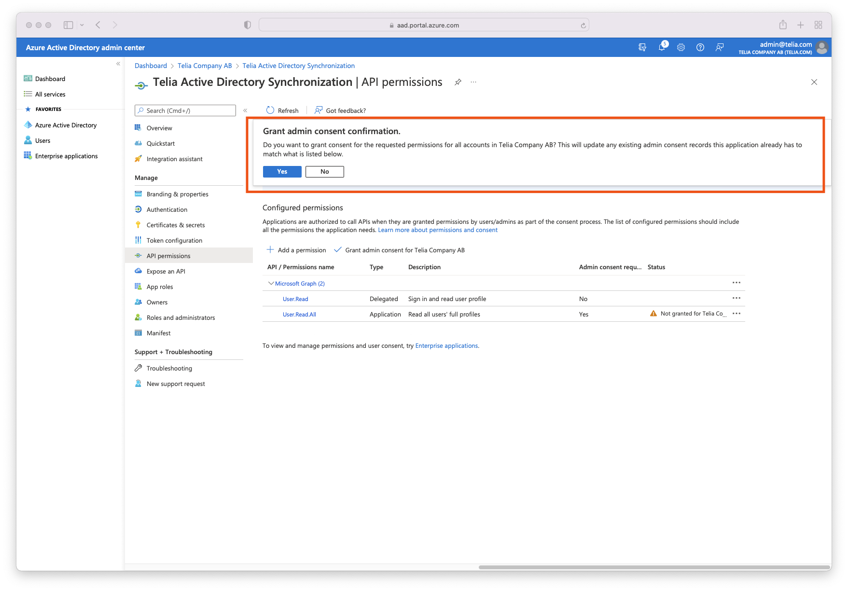The width and height of the screenshot is (848, 591).
Task: Open Troubleshooting menu item
Action: pyautogui.click(x=169, y=368)
